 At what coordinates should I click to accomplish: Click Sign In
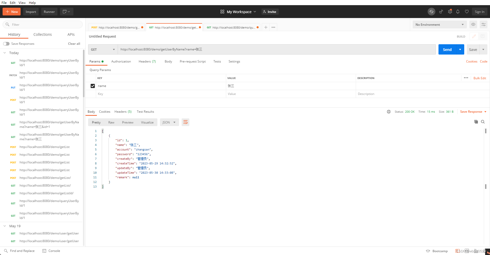coord(479,12)
